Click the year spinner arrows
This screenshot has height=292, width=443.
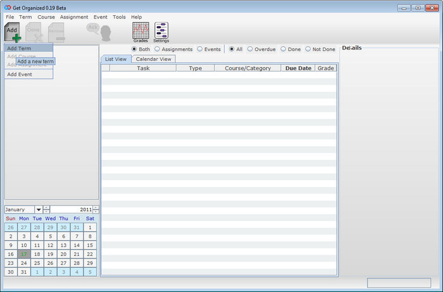tap(96, 210)
